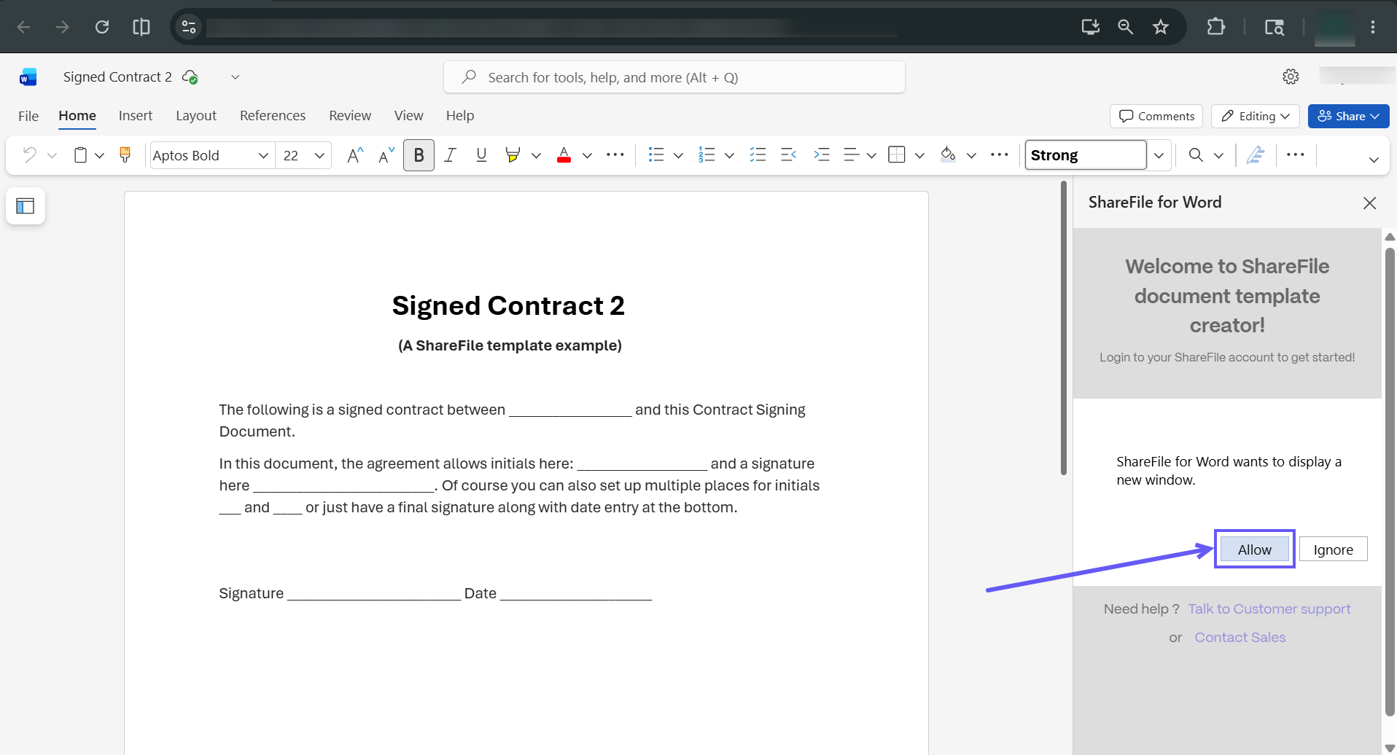Open the Comments pane button

[x=1156, y=116]
